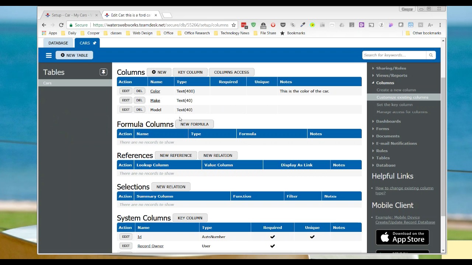Expand the Views/Reports section

point(392,75)
